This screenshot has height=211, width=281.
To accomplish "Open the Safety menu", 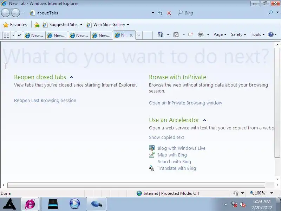I will [x=238, y=34].
